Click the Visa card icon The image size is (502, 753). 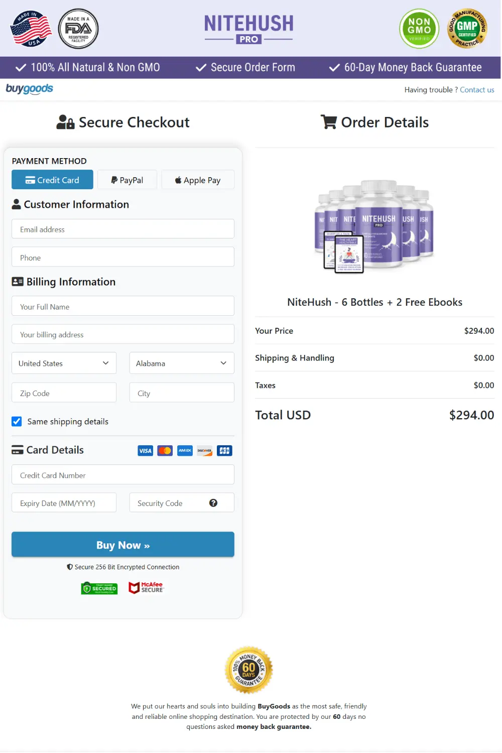click(x=145, y=450)
